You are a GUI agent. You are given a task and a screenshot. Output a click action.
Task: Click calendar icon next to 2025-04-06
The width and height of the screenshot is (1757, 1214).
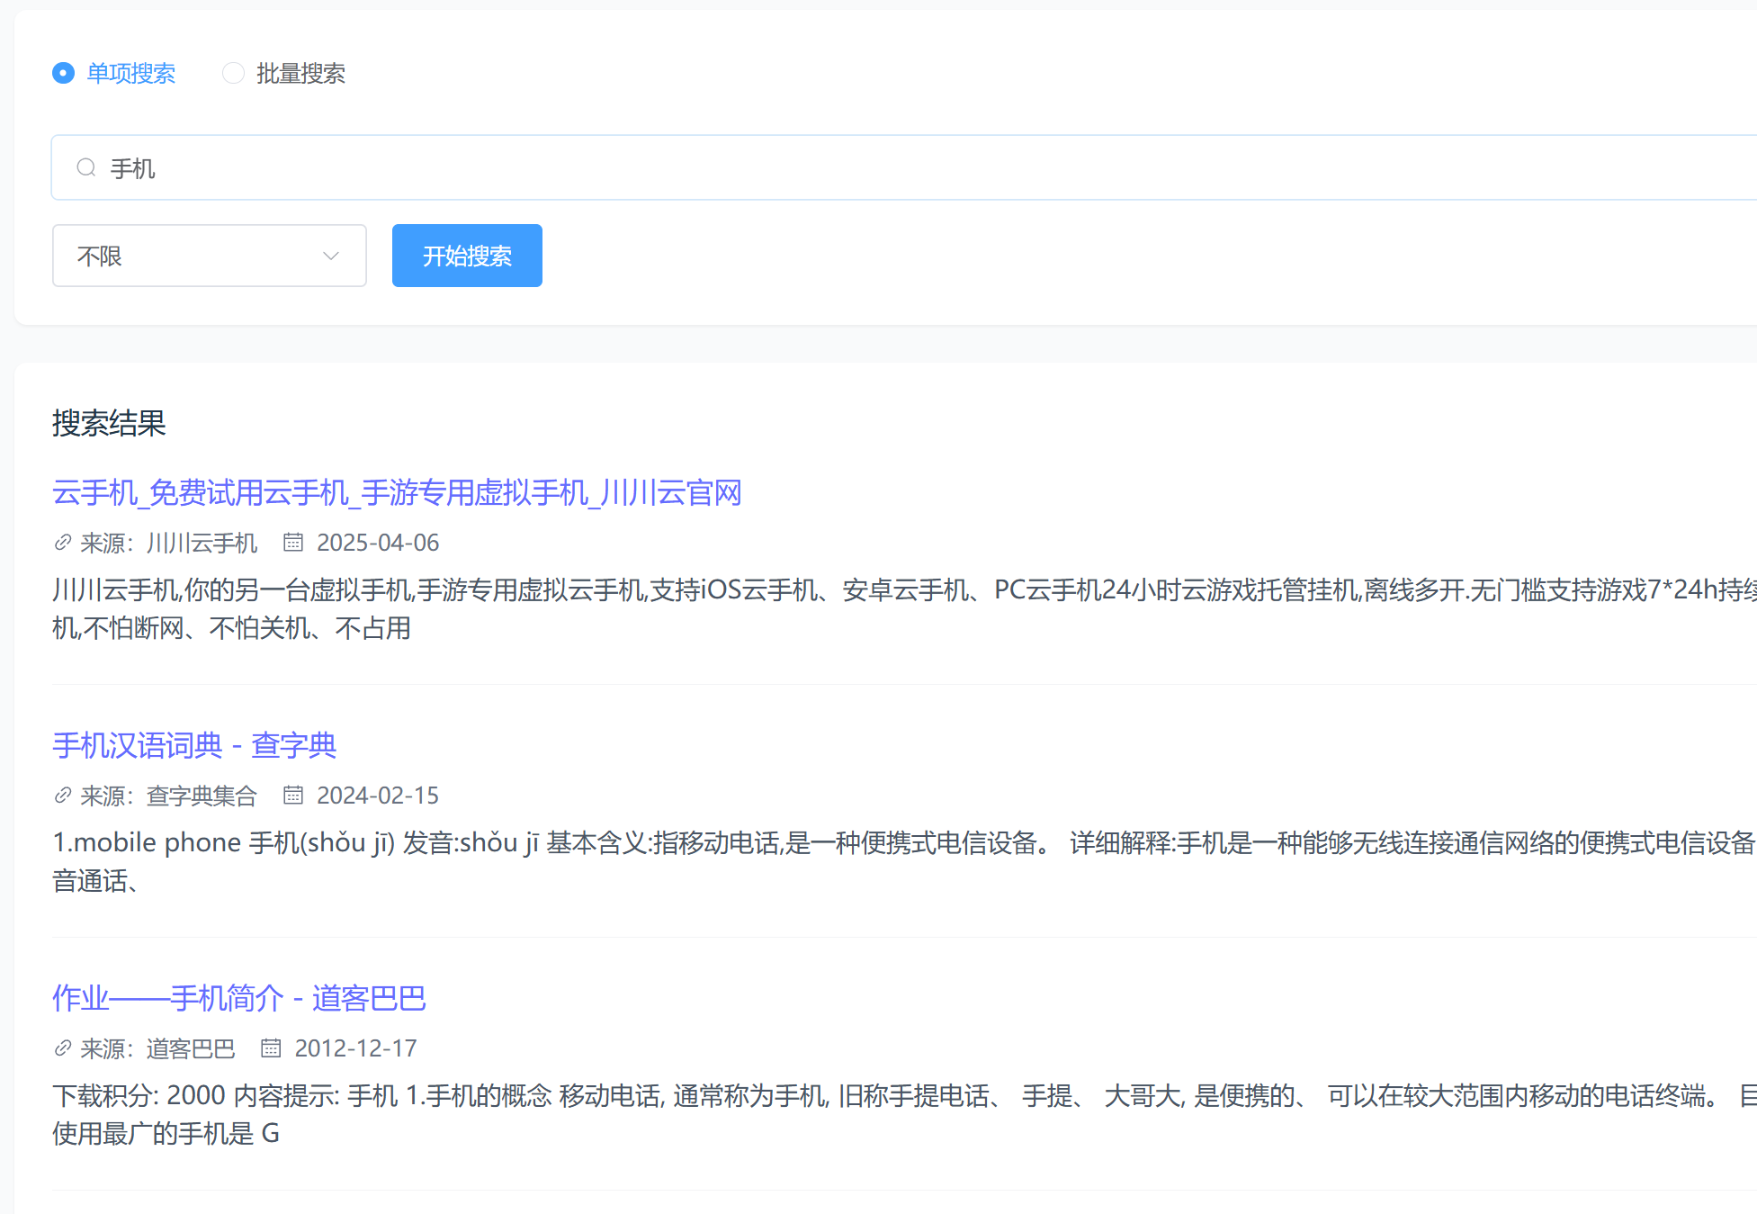tap(293, 543)
